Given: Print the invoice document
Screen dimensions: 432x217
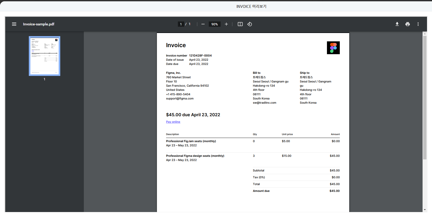Looking at the screenshot, I should pos(408,24).
